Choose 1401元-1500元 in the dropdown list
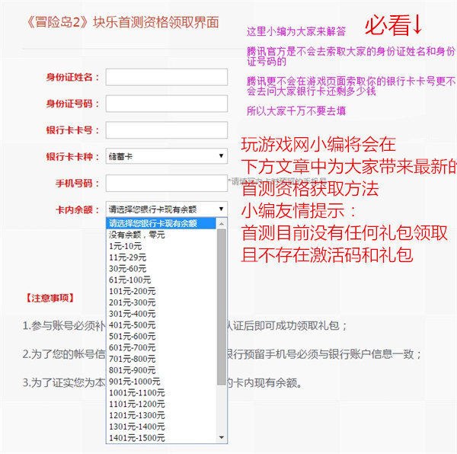The width and height of the screenshot is (457, 454). coord(161,438)
